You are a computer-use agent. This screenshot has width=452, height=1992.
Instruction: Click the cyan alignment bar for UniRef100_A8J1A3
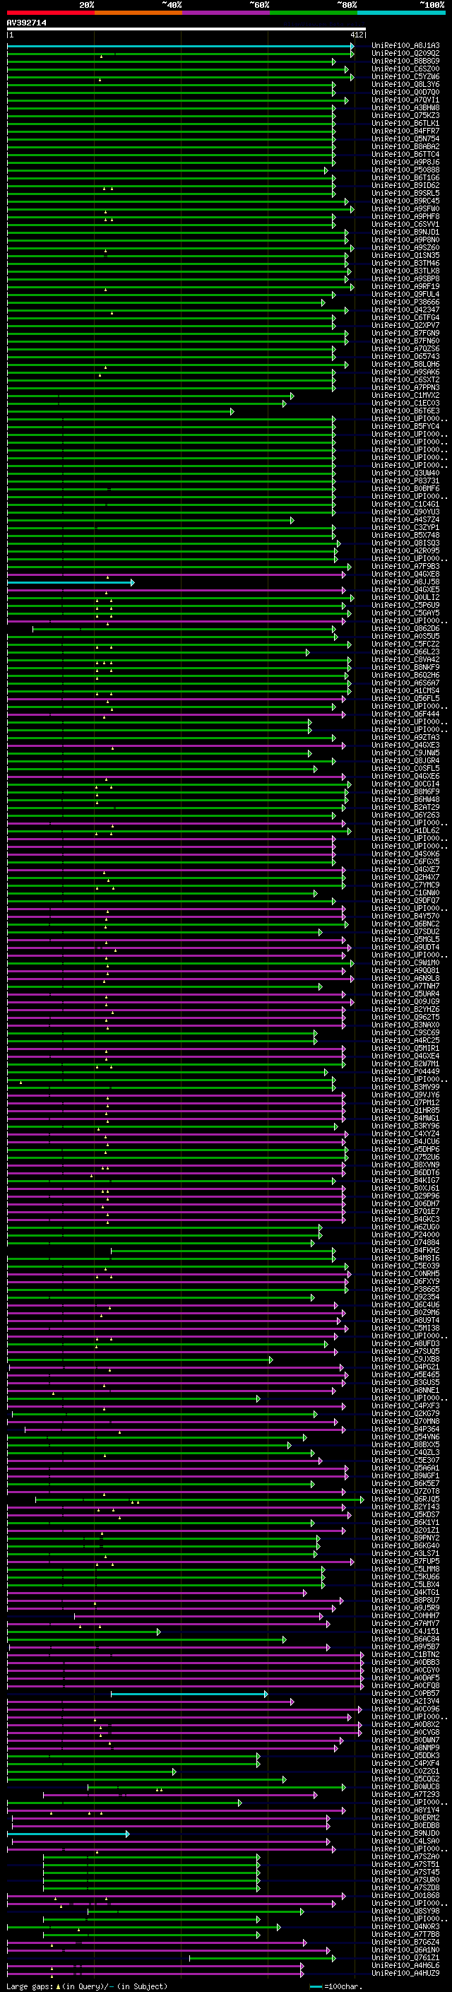pos(180,46)
